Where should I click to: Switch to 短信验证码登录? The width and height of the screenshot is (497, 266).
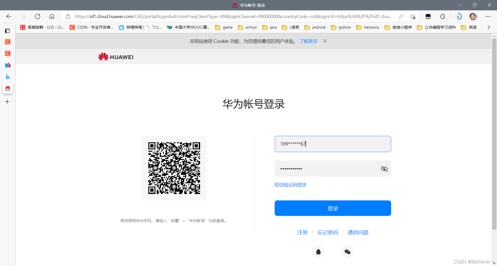[290, 185]
